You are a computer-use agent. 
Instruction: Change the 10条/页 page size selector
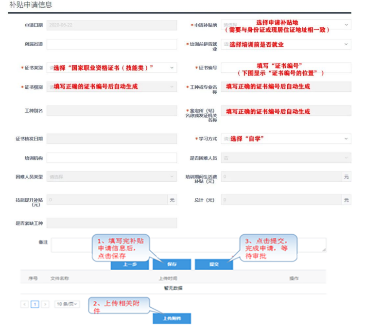[67, 304]
